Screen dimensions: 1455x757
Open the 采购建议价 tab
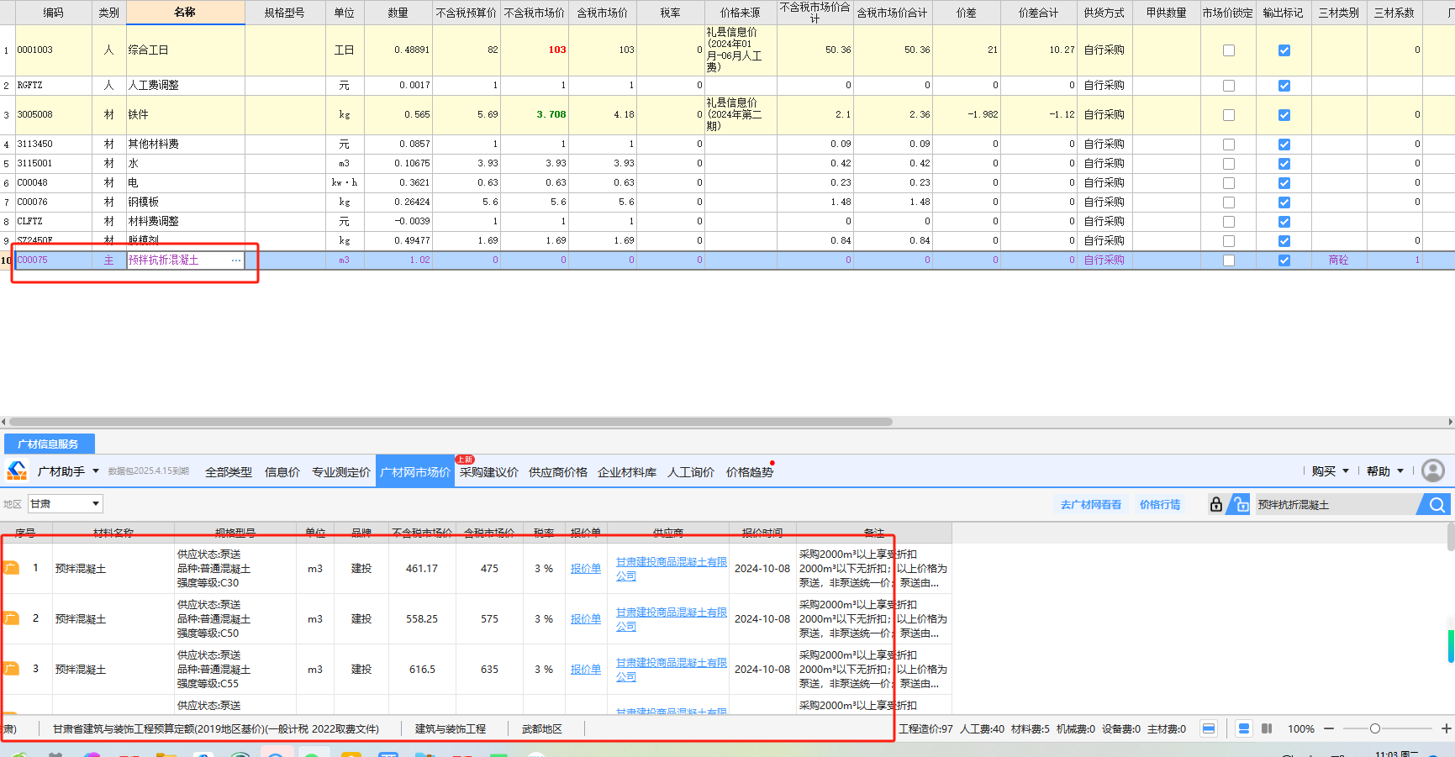coord(489,472)
